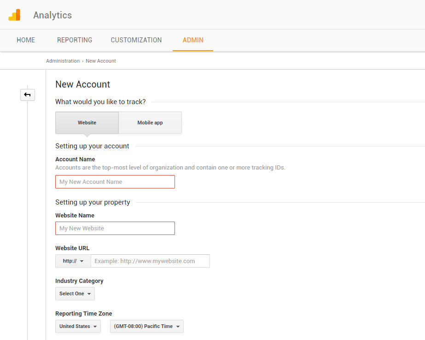Click the Website URL text field

tap(151, 261)
